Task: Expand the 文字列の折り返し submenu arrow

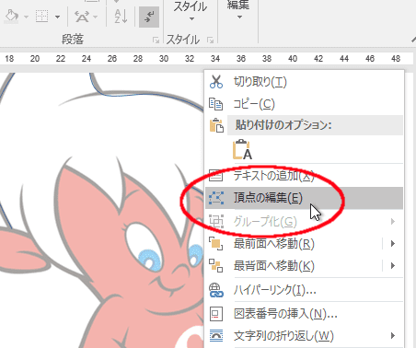Action: click(x=393, y=336)
